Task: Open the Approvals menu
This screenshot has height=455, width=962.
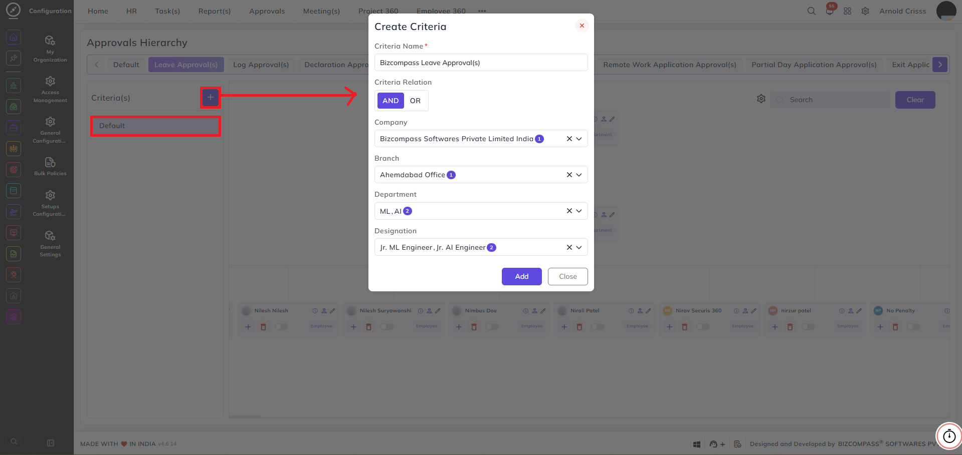Action: 267,11
